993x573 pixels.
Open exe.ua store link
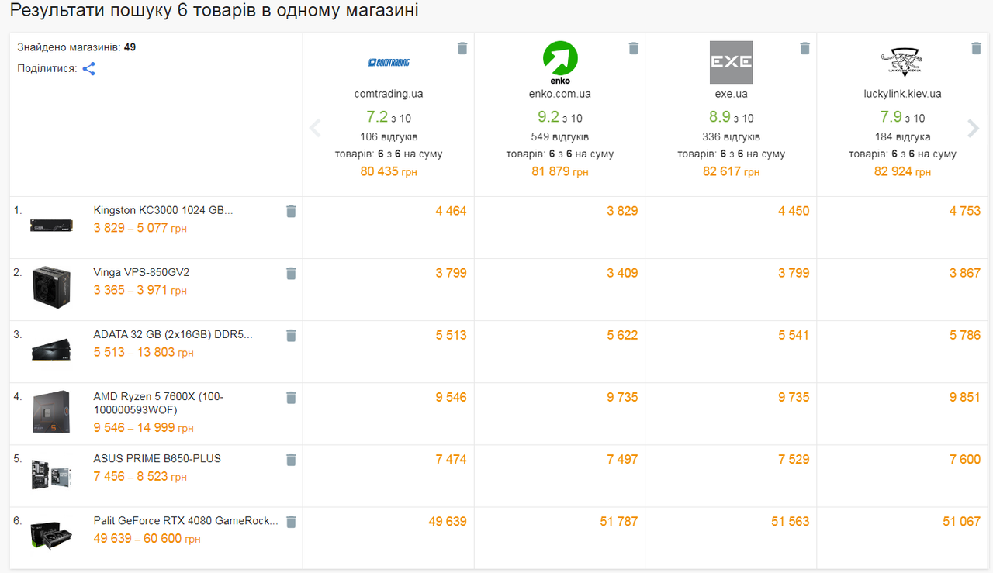pos(732,94)
